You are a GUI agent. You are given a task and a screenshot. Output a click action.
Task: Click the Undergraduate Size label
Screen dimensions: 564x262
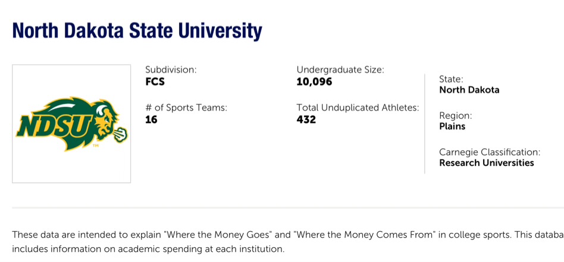(340, 70)
